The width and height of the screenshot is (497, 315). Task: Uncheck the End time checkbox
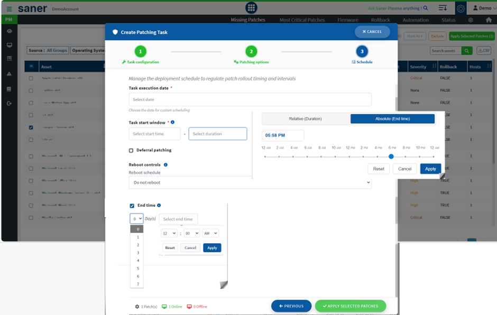click(x=132, y=206)
